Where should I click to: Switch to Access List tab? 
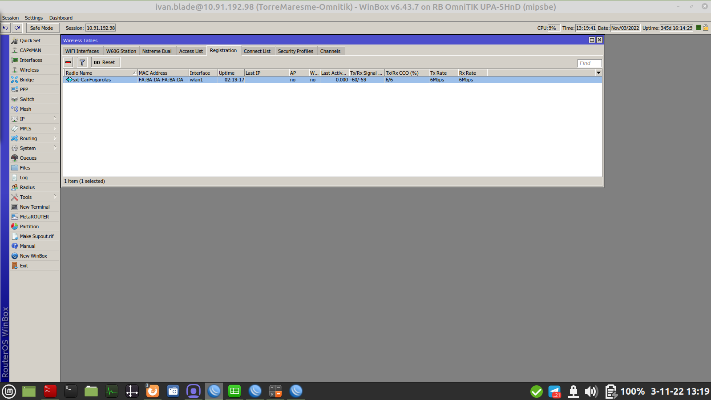coord(191,51)
